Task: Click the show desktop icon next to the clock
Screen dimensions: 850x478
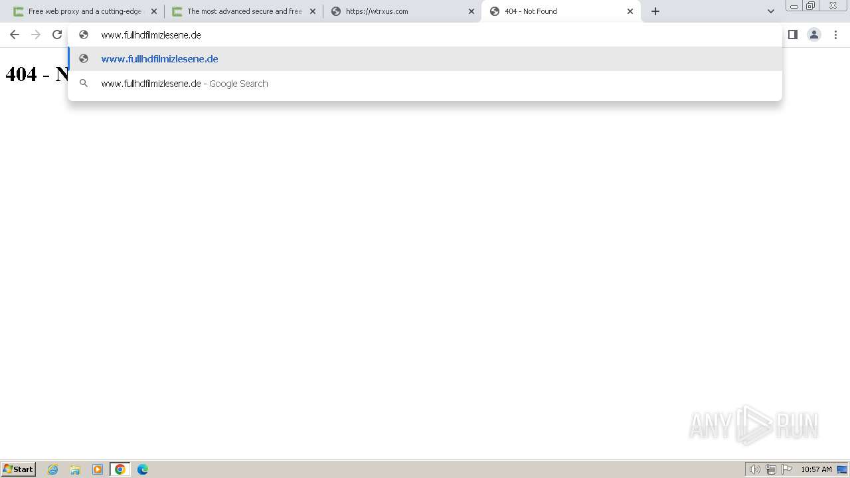Action: 842,469
